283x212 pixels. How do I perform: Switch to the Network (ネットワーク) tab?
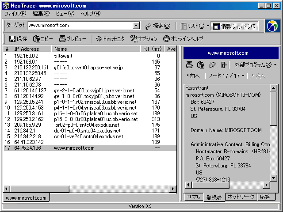click(241, 197)
